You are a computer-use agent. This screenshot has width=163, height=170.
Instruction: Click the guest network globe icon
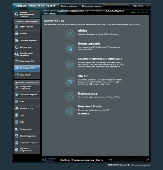17,40
